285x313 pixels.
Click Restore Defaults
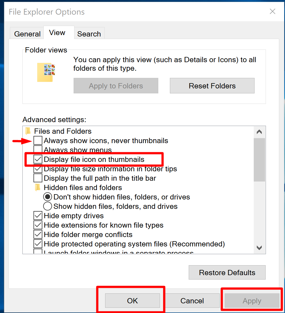(x=227, y=272)
